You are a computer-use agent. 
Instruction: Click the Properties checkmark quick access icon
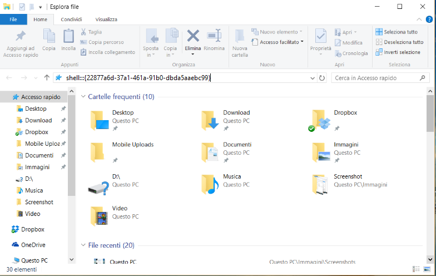tap(22, 7)
